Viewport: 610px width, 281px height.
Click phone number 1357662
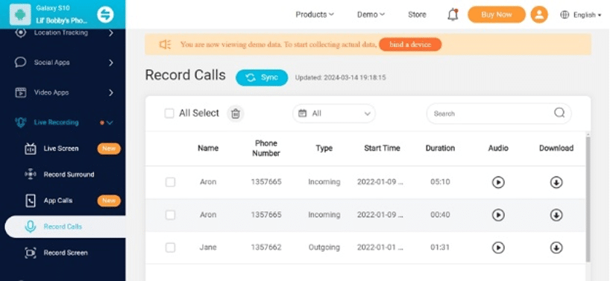click(266, 247)
